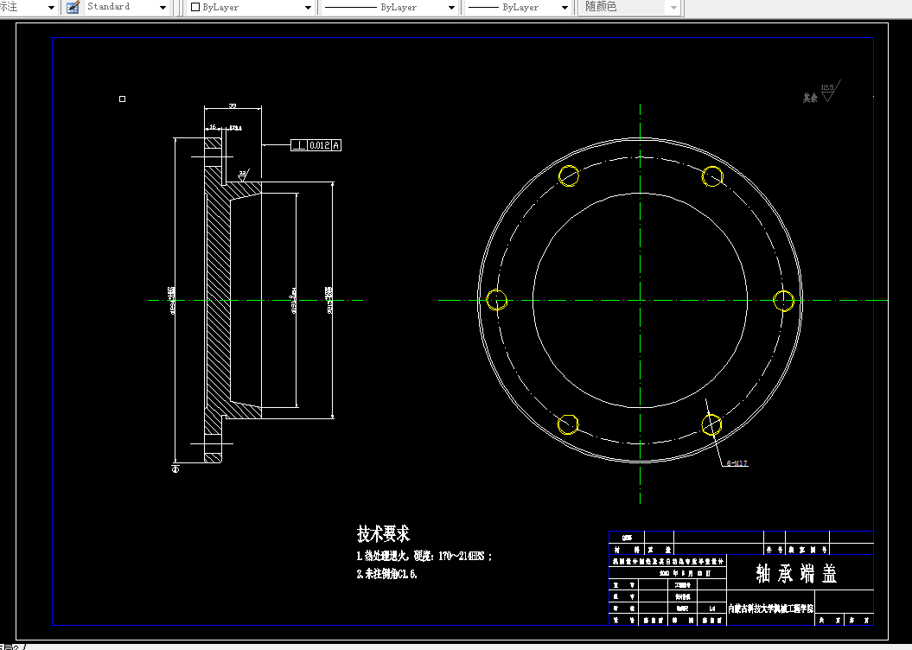Select the 技术要求 heading text

tap(383, 533)
